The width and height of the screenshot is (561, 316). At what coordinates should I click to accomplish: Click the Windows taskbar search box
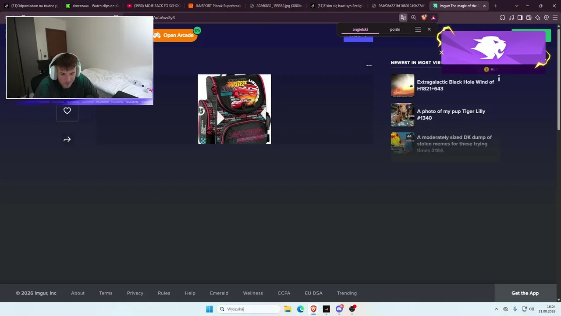pos(249,309)
